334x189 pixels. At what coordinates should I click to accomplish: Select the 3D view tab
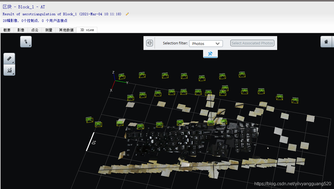[x=87, y=30]
